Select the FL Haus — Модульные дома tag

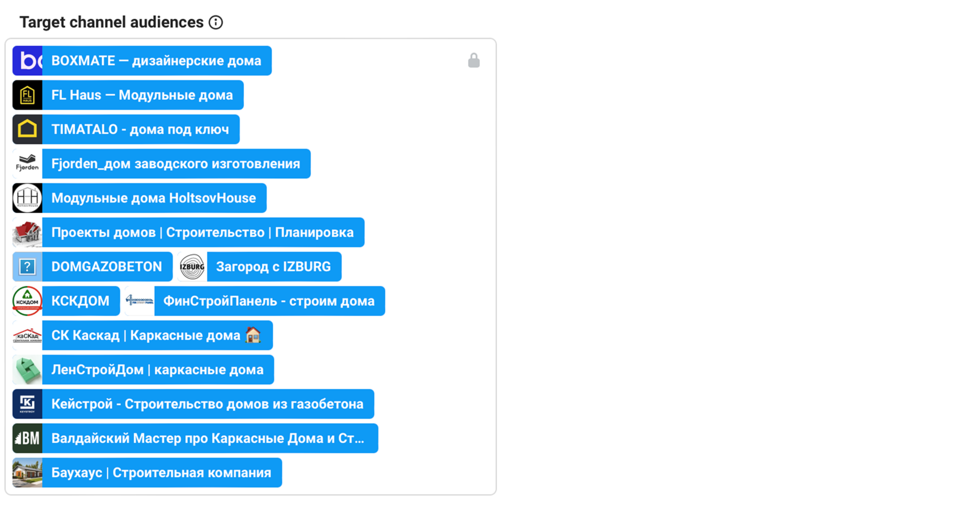click(128, 95)
